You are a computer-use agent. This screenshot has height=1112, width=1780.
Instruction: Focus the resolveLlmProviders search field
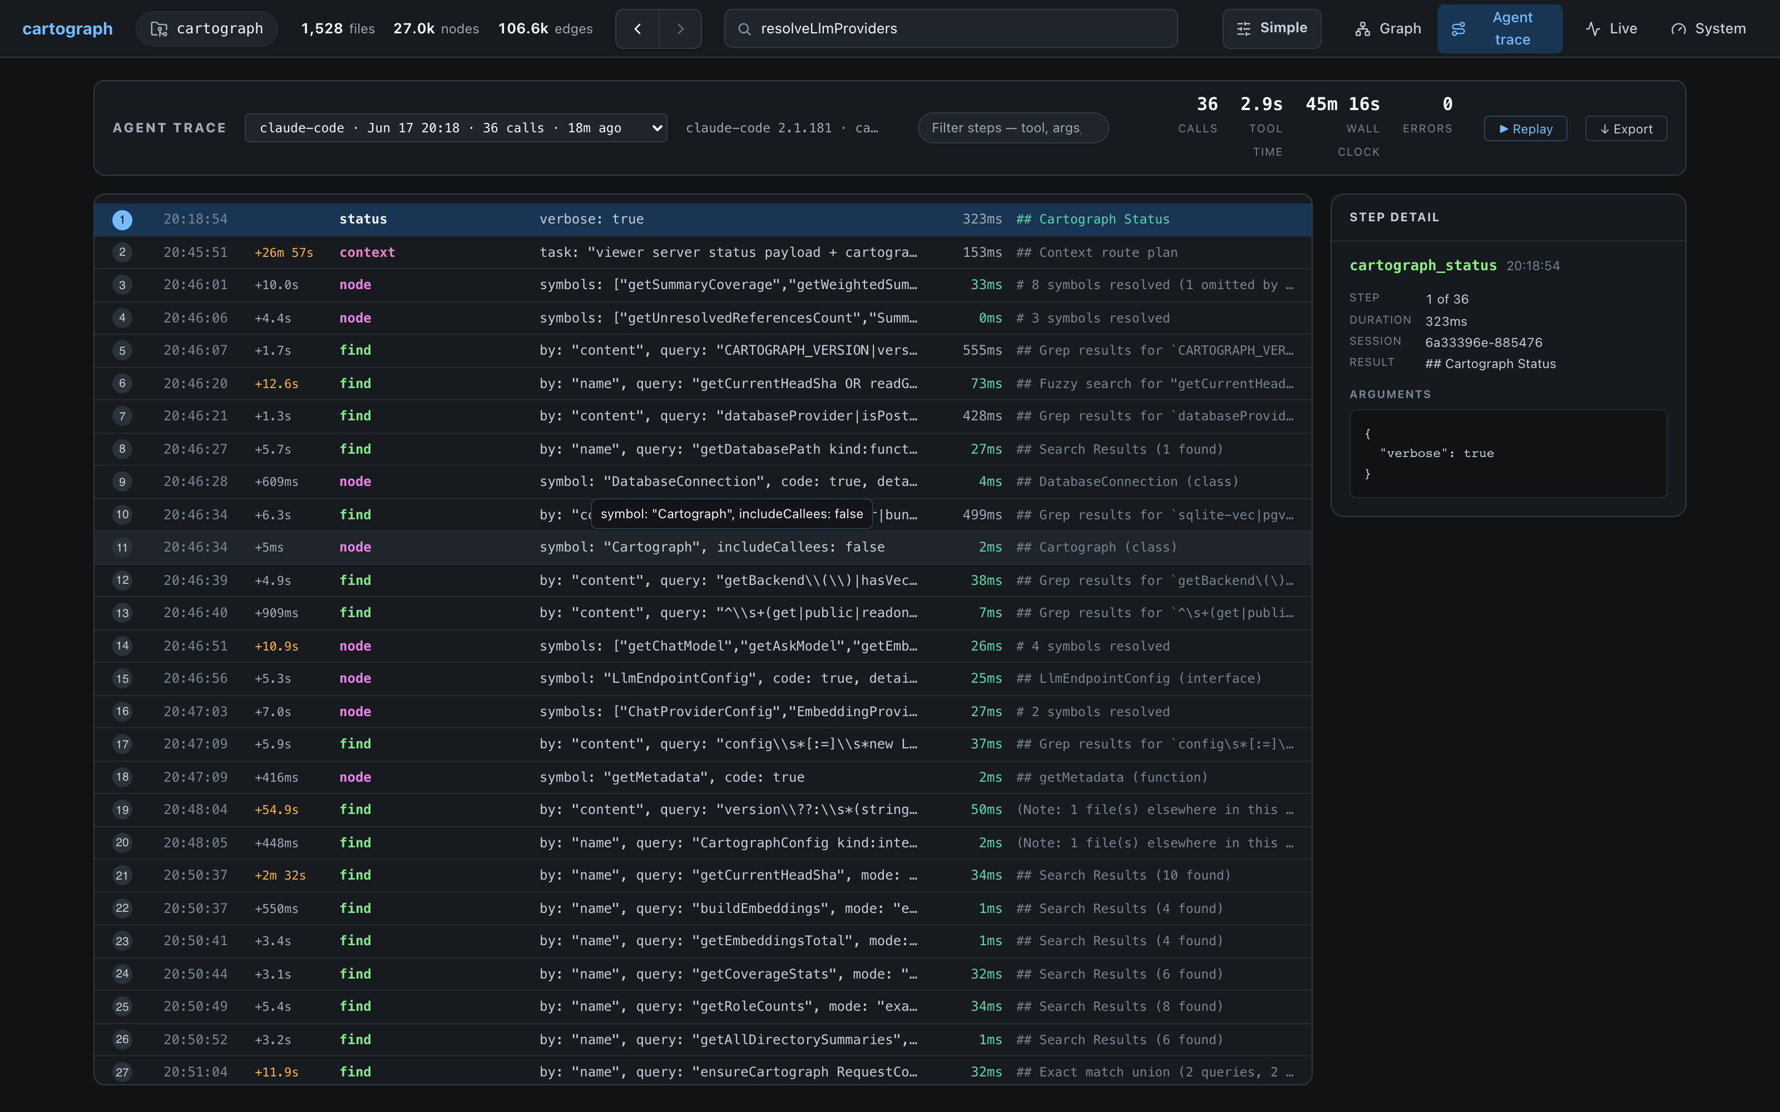[x=950, y=29]
